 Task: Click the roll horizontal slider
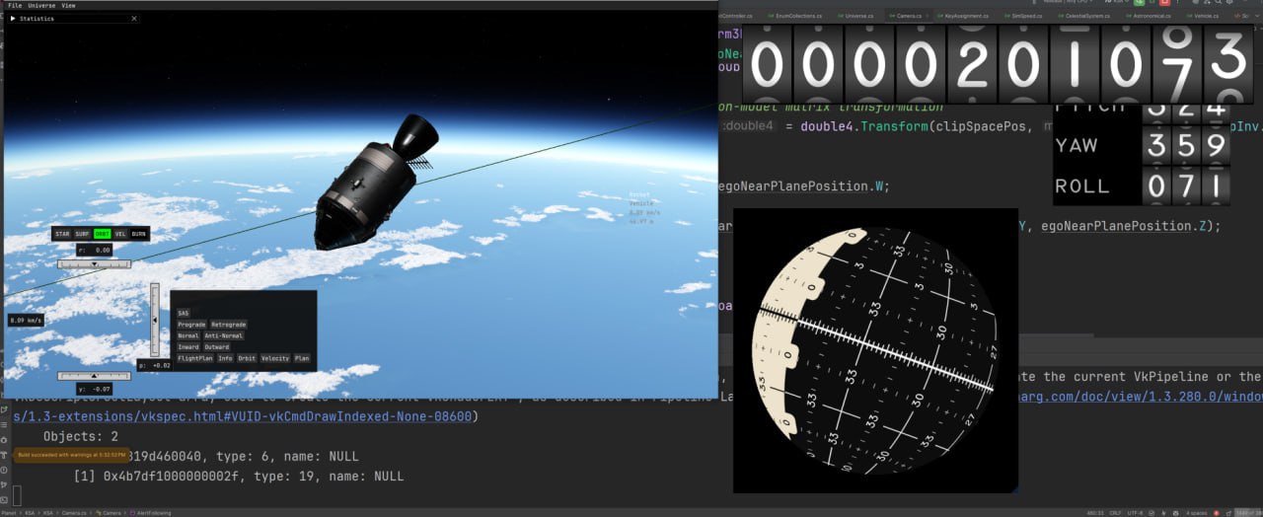[x=94, y=264]
